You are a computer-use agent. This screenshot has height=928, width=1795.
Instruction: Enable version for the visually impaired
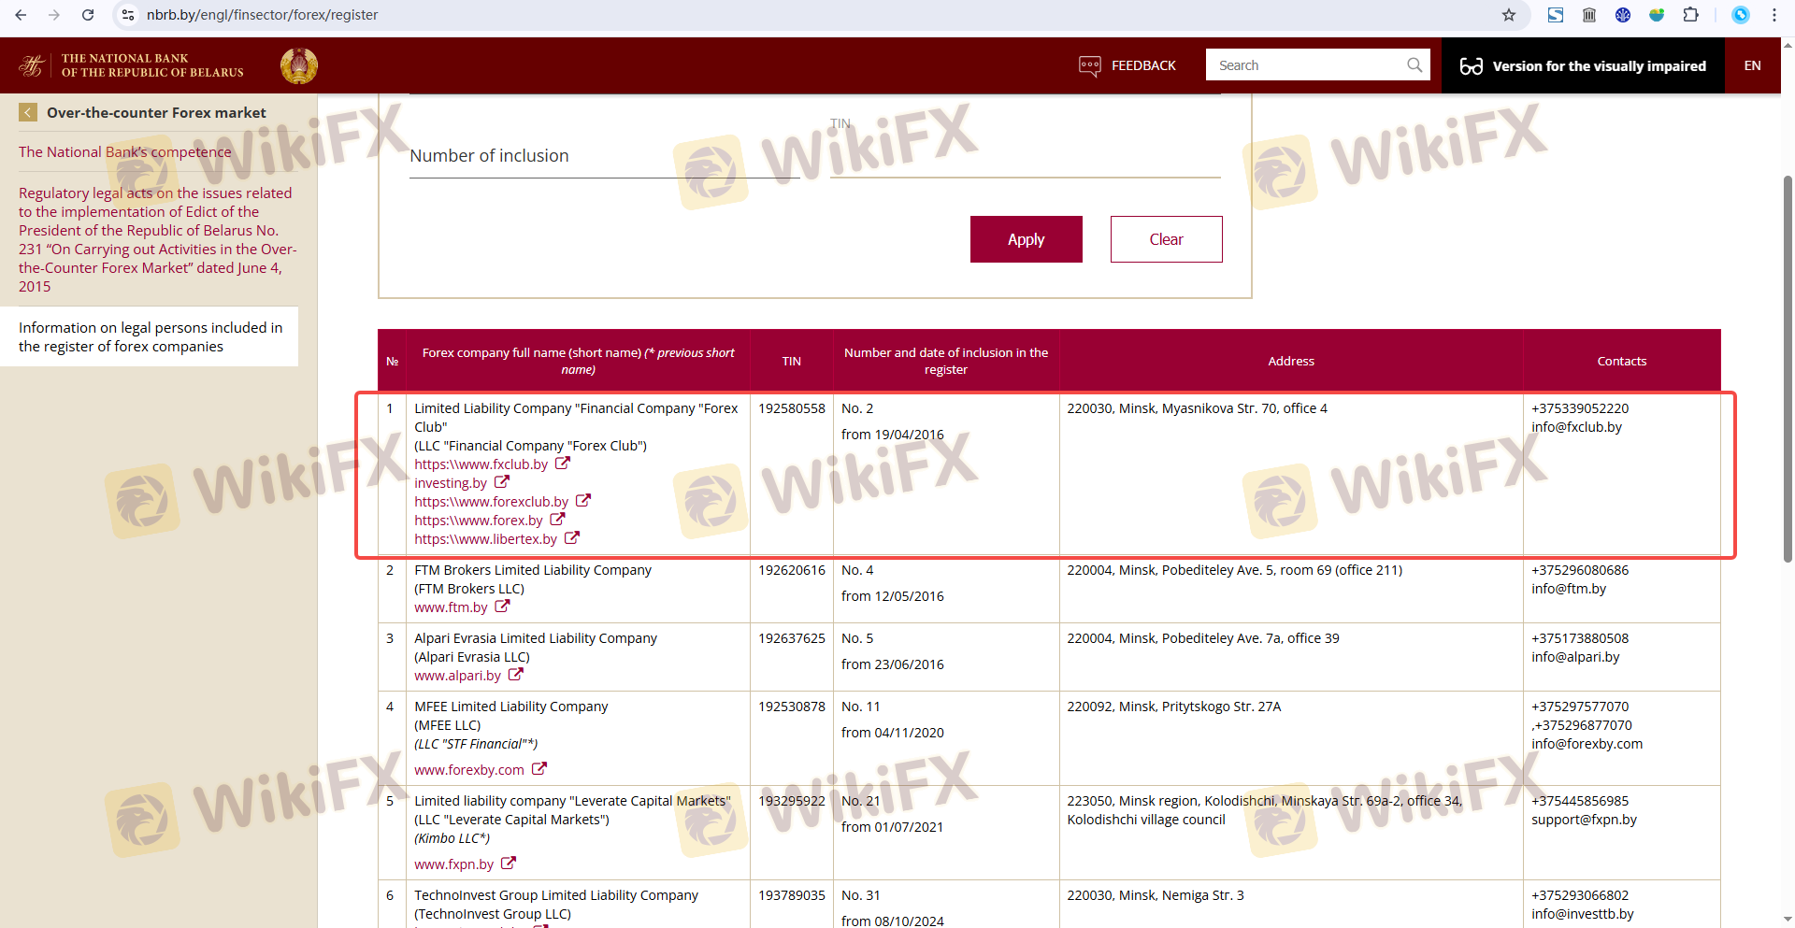click(1583, 66)
